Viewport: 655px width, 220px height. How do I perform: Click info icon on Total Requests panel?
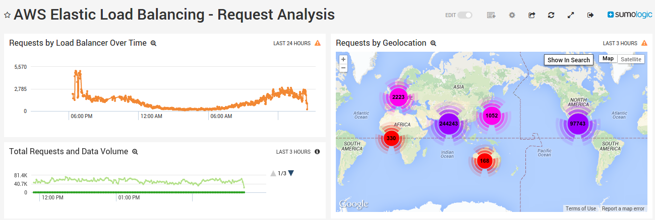point(317,152)
